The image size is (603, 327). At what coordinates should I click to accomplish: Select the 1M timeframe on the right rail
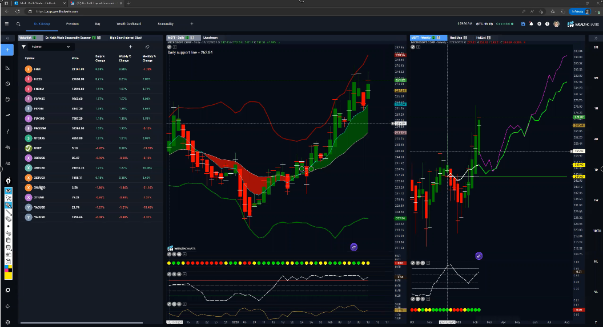pos(596,47)
